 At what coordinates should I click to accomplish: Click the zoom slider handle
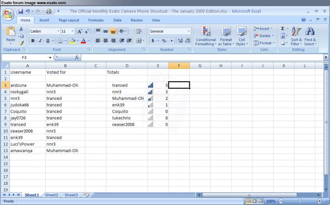point(300,201)
